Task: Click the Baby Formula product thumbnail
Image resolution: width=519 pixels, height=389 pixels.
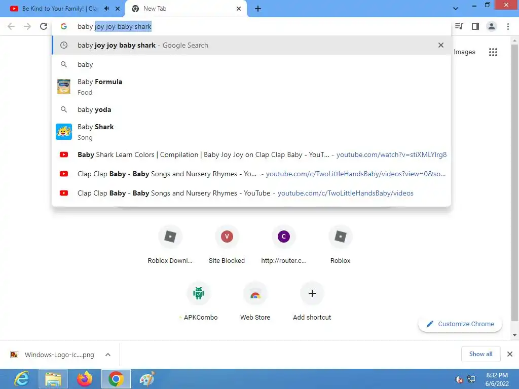Action: pos(63,87)
